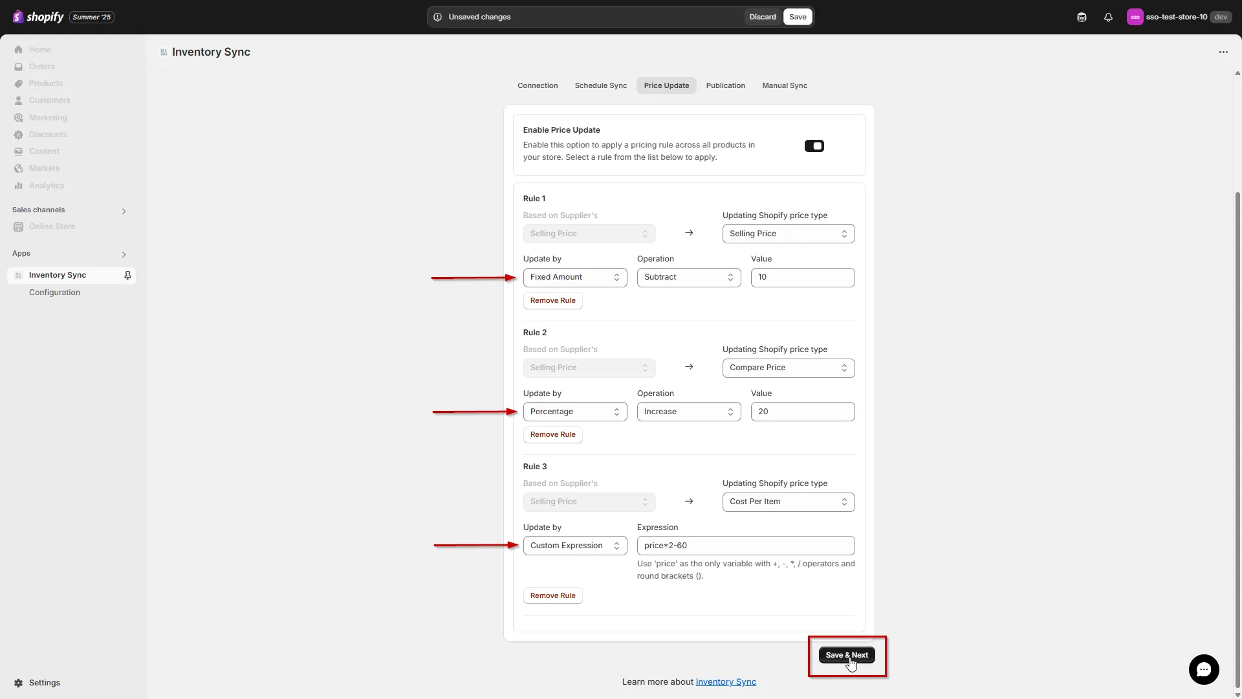Open Products in sidebar
The image size is (1242, 699).
[45, 83]
